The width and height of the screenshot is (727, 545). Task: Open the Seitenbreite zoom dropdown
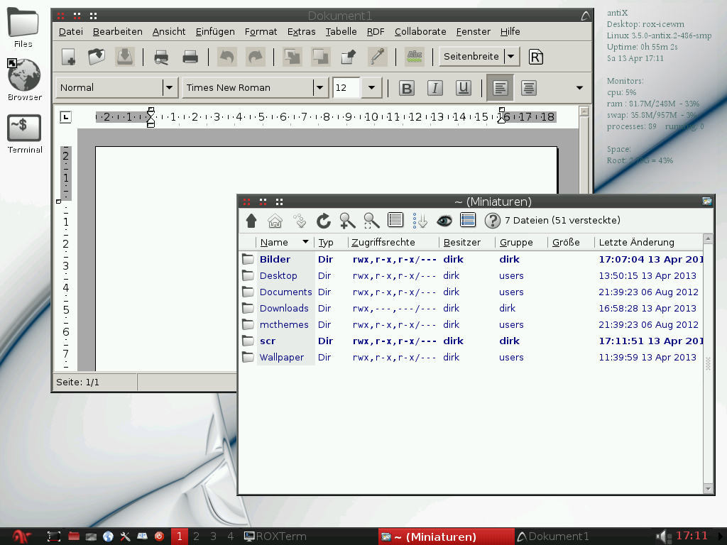tap(511, 57)
